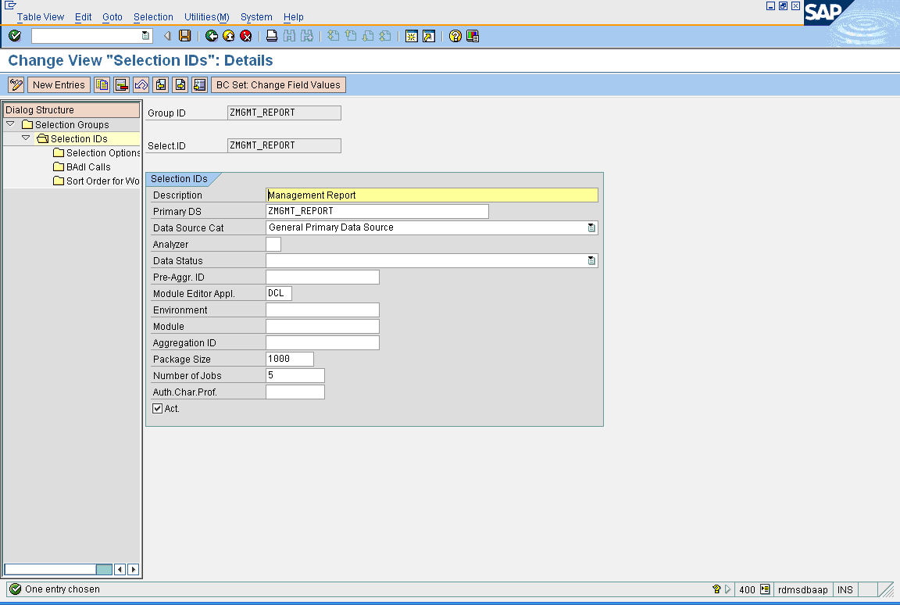Expand the command field history dropdown

[145, 36]
